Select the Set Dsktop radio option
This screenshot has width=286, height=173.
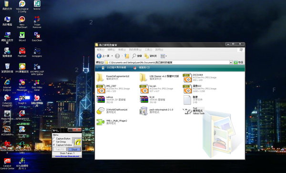coord(60,142)
